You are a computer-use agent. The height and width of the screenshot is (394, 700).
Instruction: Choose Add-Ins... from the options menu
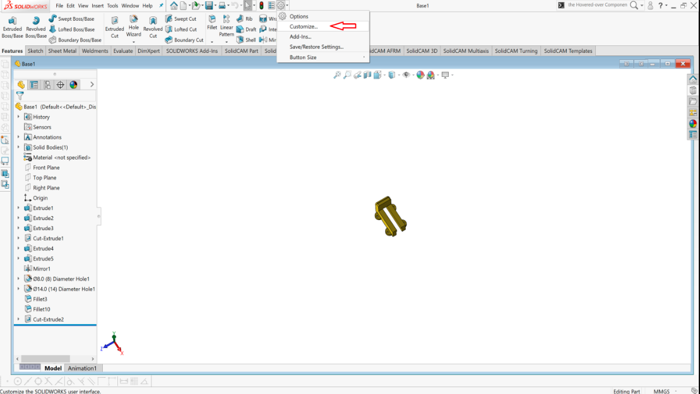[x=323, y=37]
